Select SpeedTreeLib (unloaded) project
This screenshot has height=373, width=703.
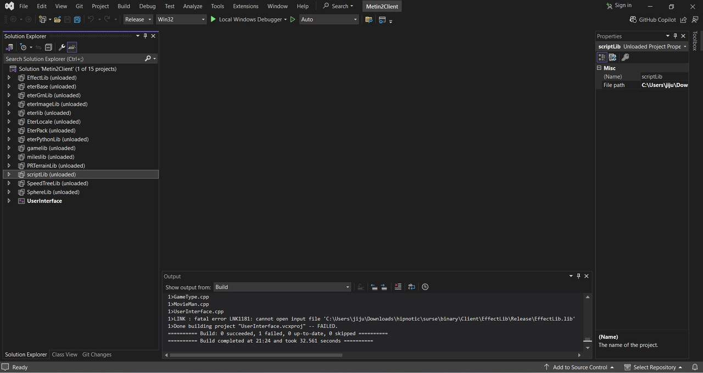[x=57, y=183]
